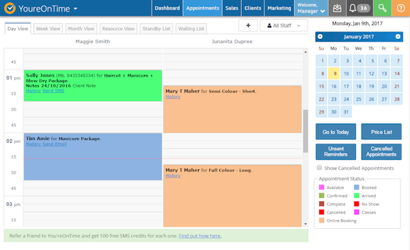The width and height of the screenshot is (410, 250).
Task: Click the Unsent Reminders button
Action: click(x=336, y=152)
